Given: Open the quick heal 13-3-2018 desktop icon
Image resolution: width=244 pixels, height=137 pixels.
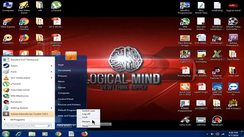Looking at the screenshot, I should 185,89.
